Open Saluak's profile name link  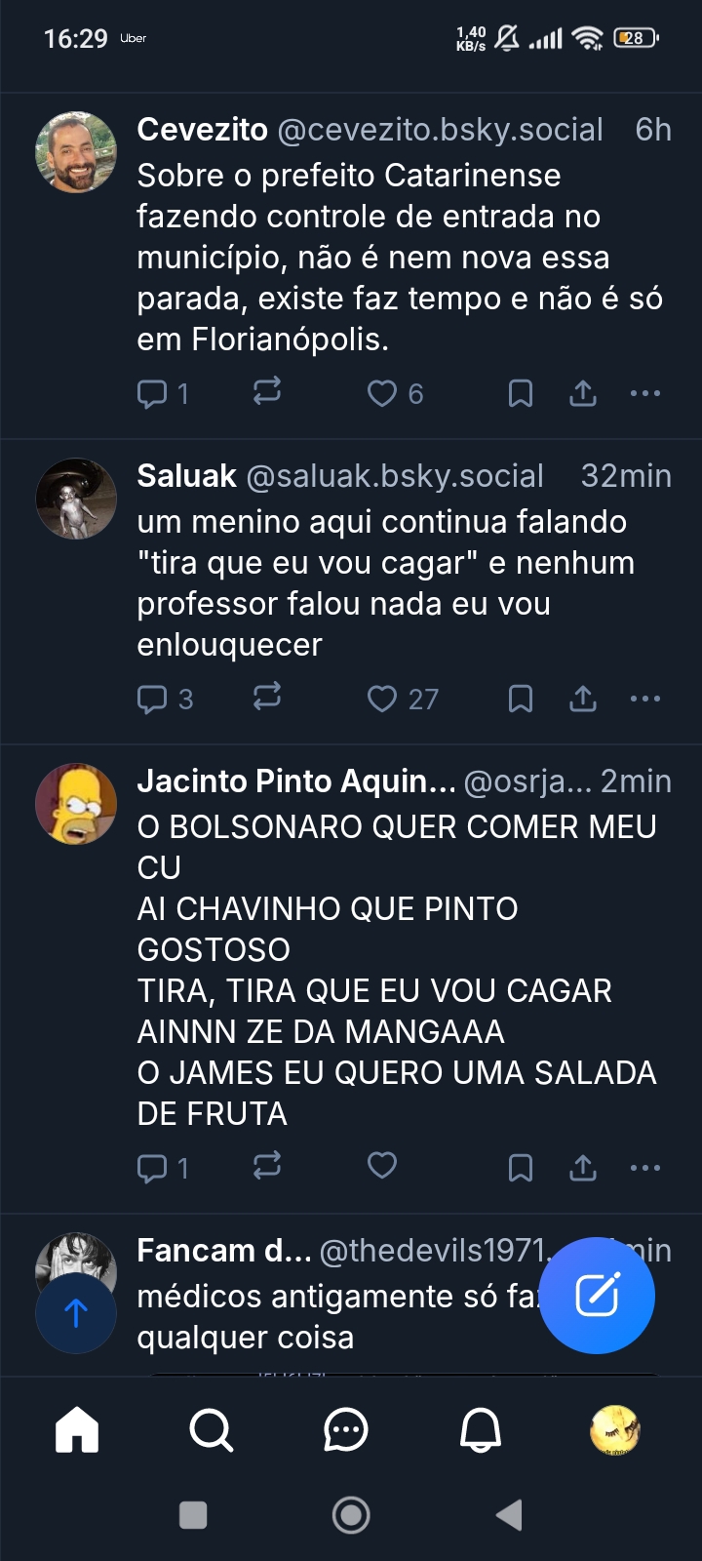[x=186, y=476]
